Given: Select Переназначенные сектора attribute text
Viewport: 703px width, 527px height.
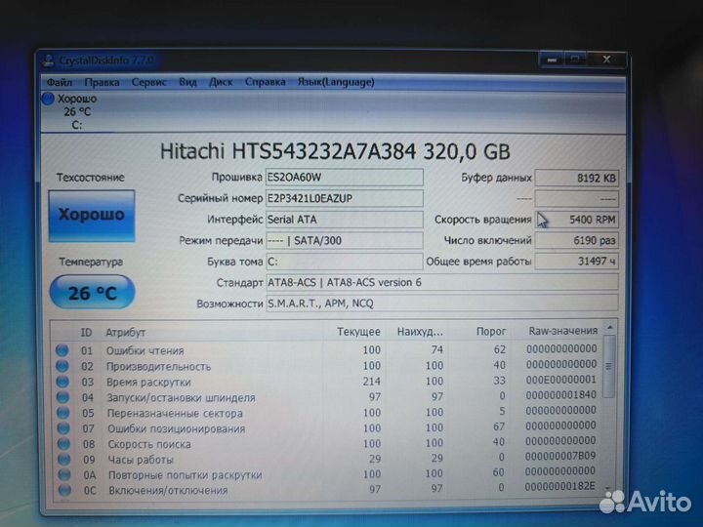Looking at the screenshot, I should pyautogui.click(x=175, y=413).
